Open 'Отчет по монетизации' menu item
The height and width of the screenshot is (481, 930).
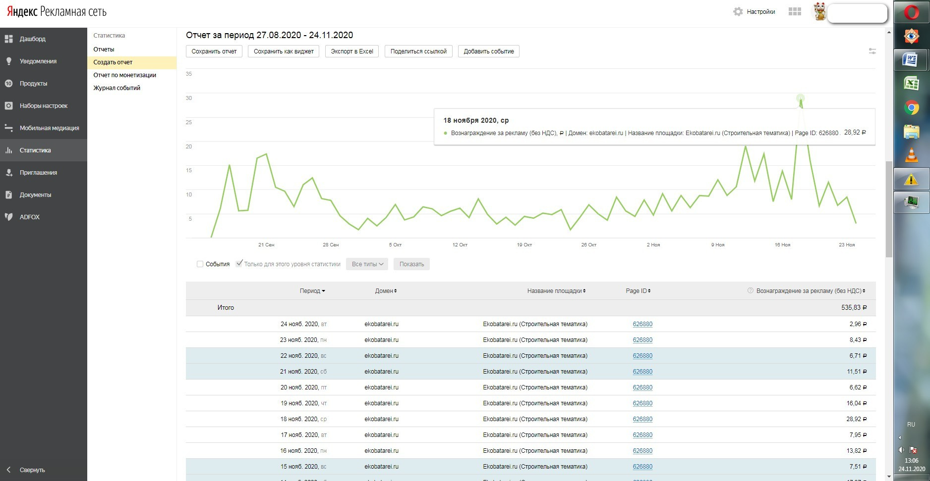125,75
